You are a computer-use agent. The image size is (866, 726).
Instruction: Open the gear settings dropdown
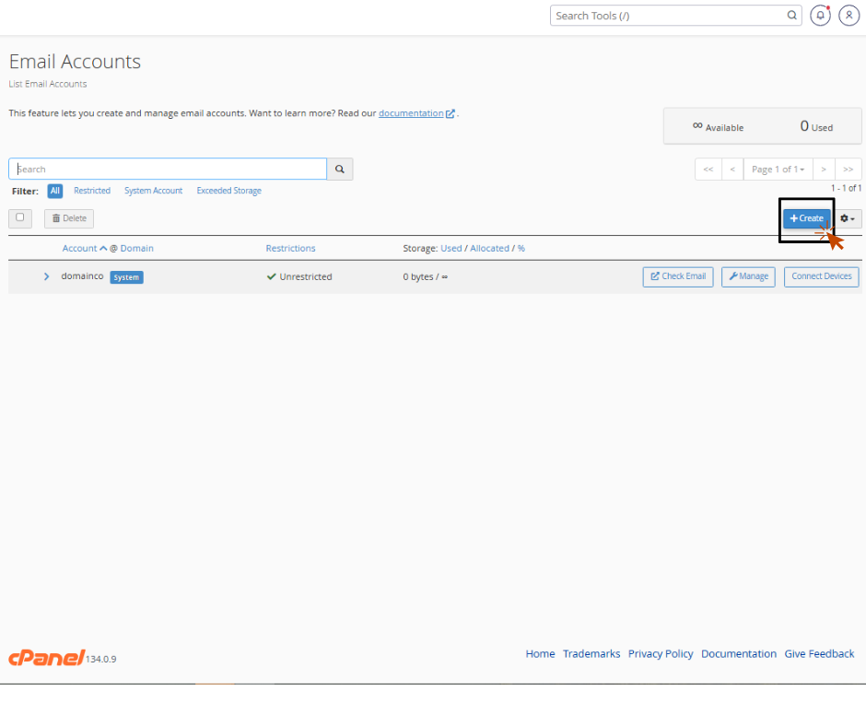(x=848, y=218)
